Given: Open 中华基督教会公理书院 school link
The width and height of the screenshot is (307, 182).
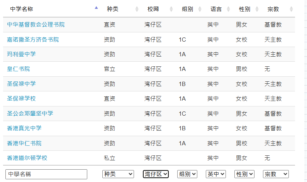Looking at the screenshot, I should [x=36, y=24].
